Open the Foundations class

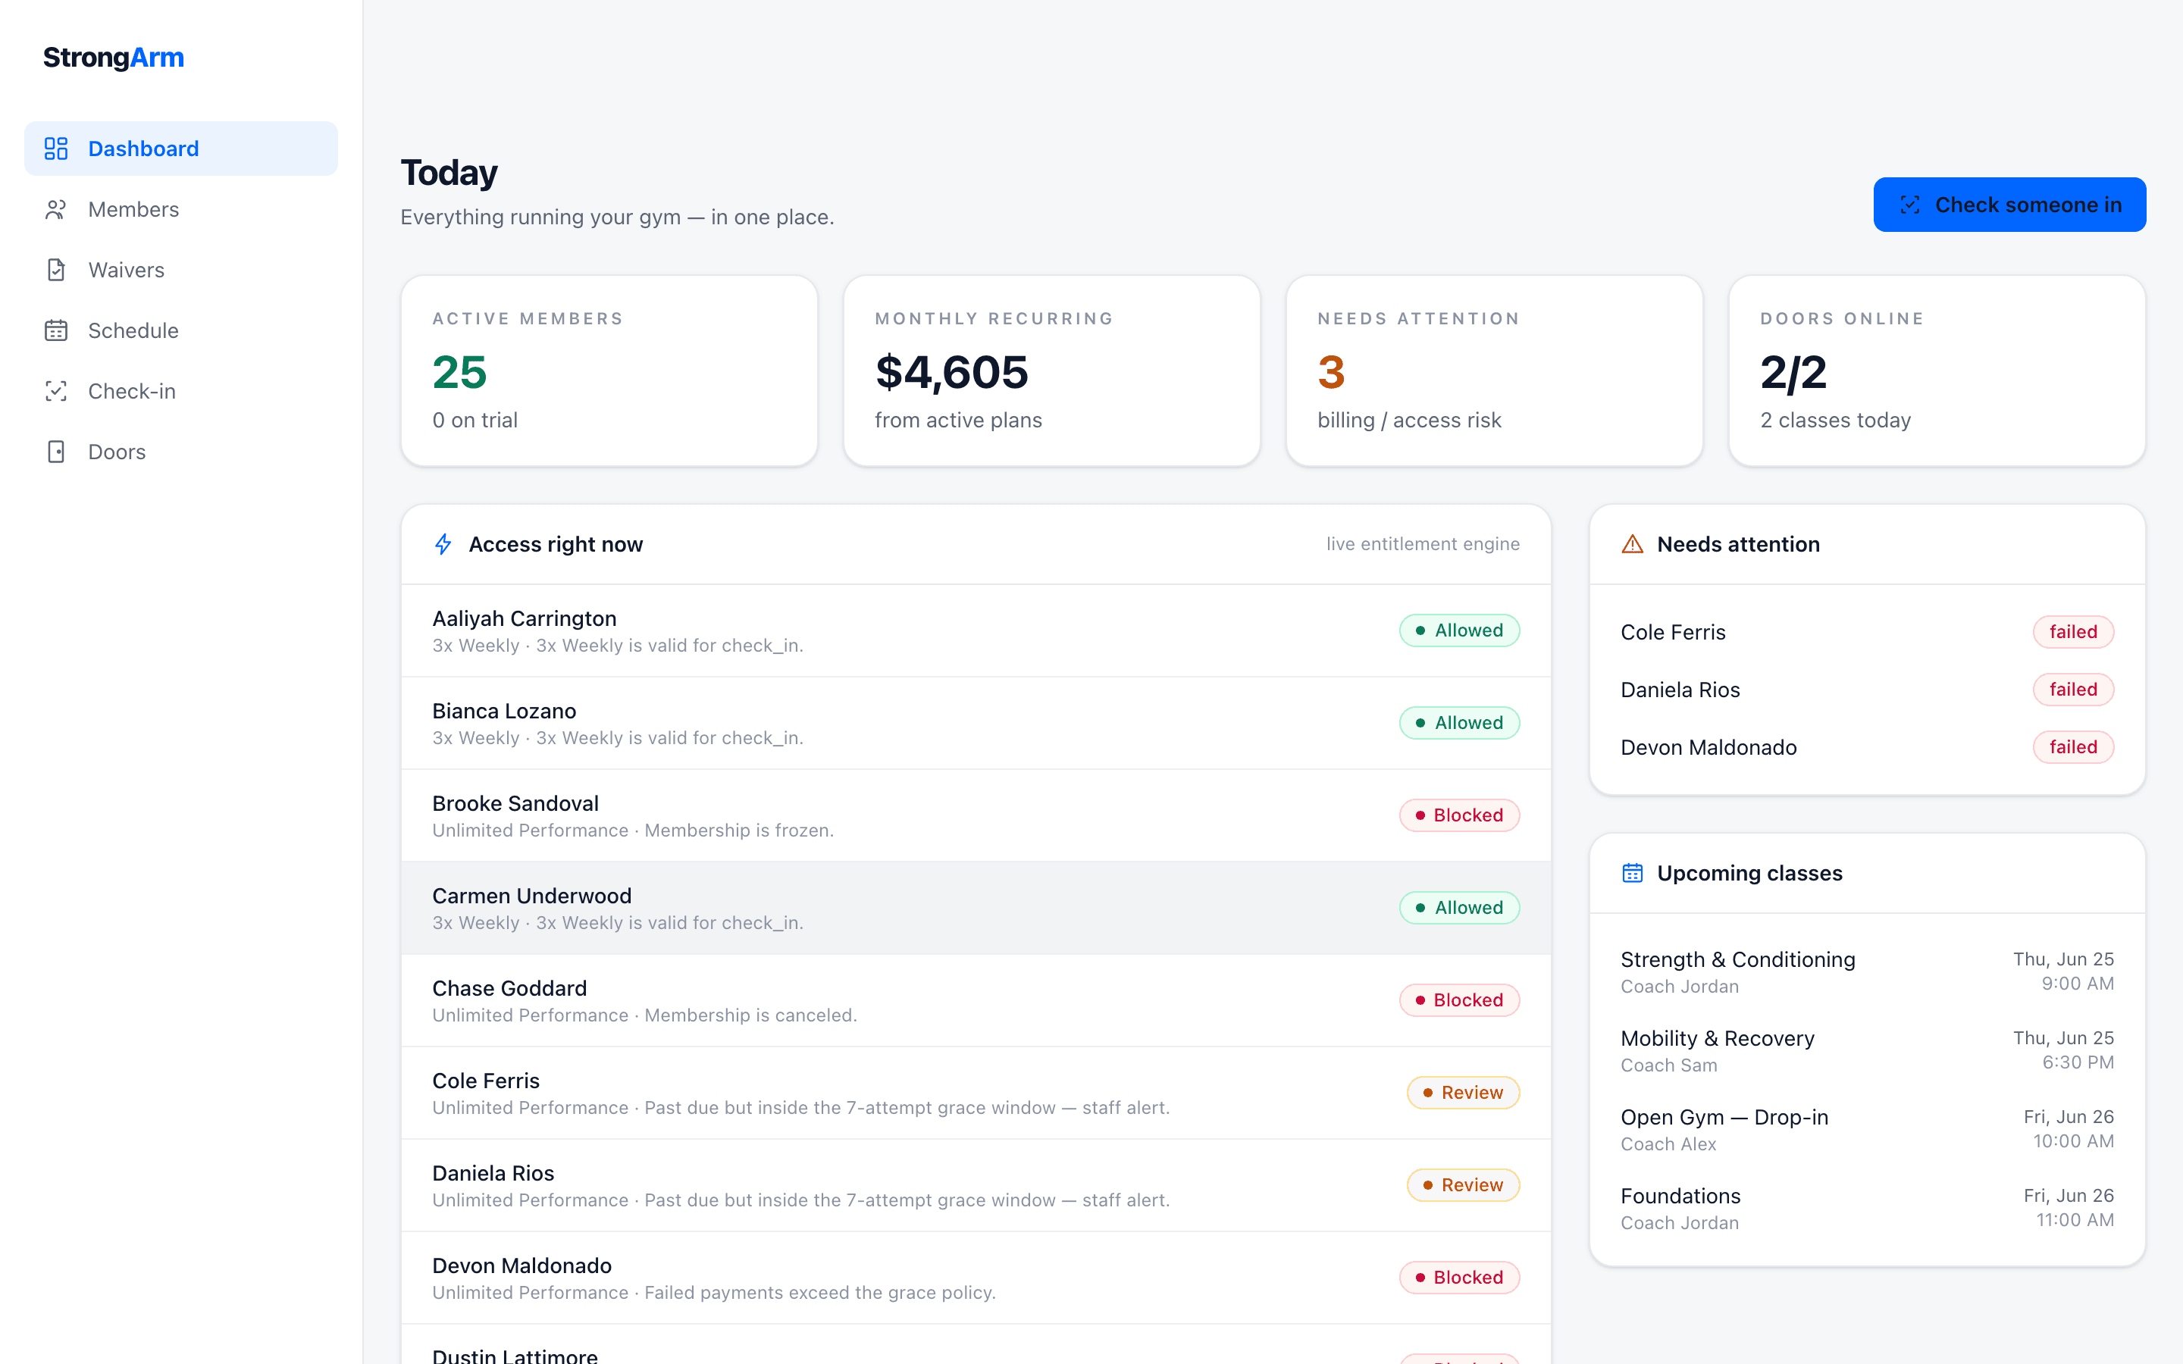(x=1866, y=1208)
